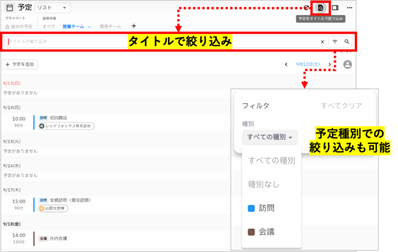
Task: Open the リスト view dropdown
Action: 52,8
